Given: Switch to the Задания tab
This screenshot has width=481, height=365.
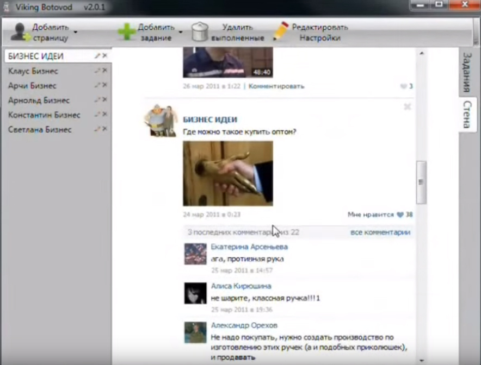Looking at the screenshot, I should [466, 72].
